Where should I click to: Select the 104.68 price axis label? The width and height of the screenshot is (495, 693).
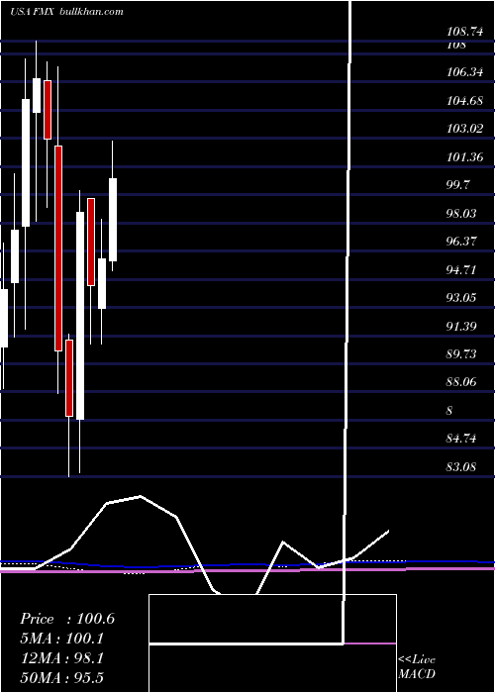(464, 100)
